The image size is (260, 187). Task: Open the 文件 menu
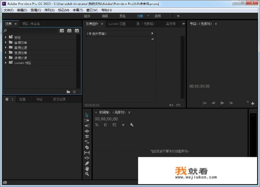click(x=8, y=10)
